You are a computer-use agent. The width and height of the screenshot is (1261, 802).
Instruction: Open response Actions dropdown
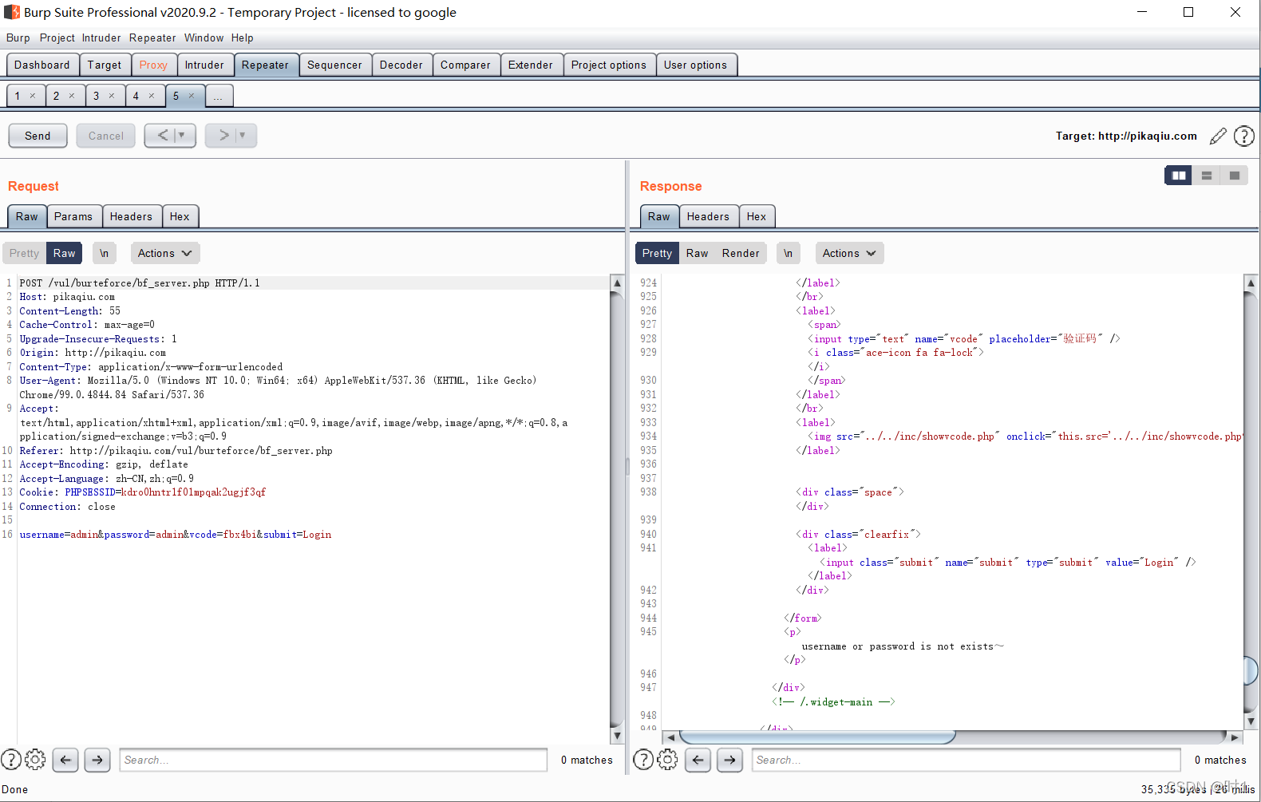(849, 253)
